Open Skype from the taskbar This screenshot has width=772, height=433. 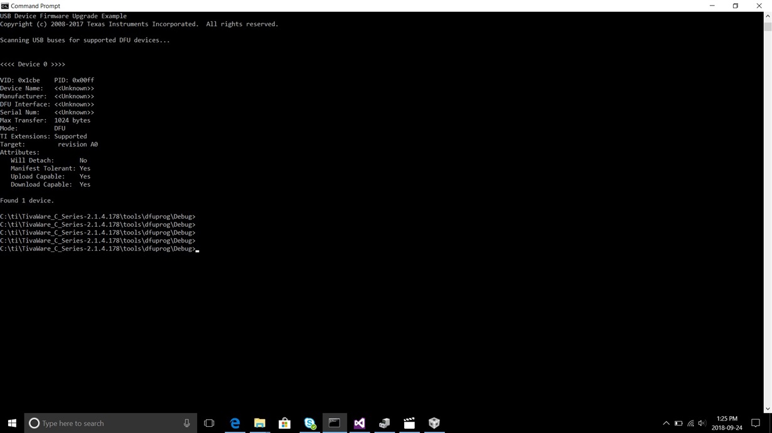(309, 423)
